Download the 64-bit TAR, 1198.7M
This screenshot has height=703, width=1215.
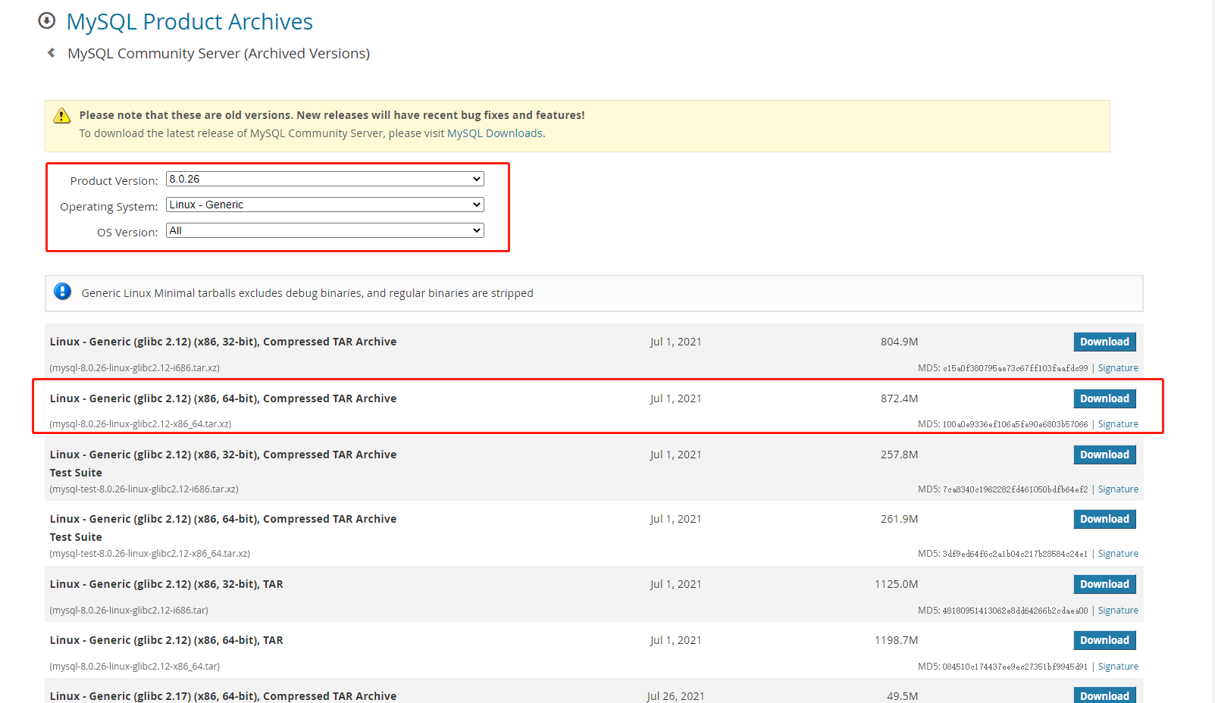(1104, 640)
